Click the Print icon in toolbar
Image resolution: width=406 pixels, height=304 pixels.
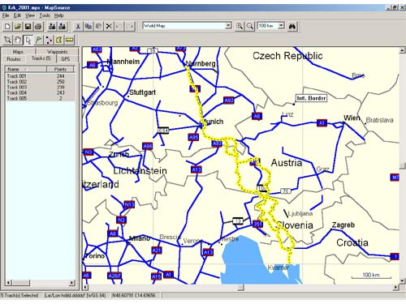point(38,26)
